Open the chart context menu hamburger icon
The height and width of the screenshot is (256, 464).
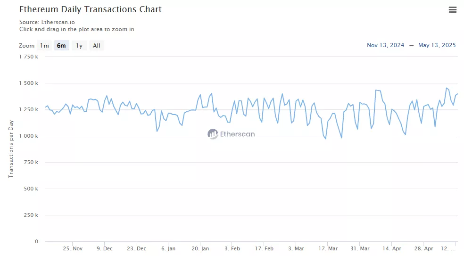pyautogui.click(x=453, y=9)
